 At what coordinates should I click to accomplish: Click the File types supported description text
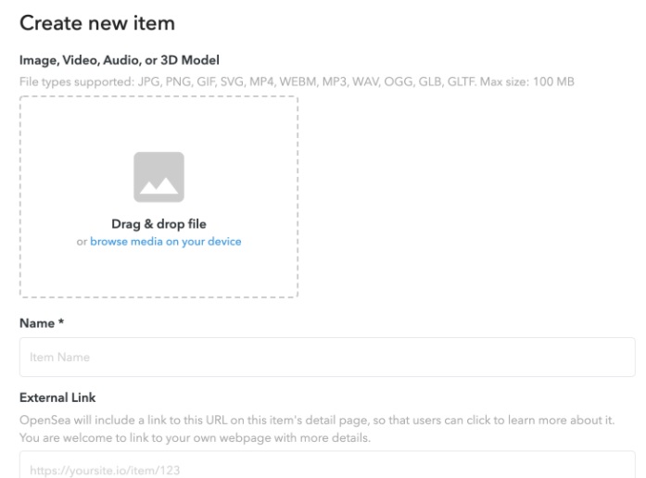pyautogui.click(x=297, y=82)
